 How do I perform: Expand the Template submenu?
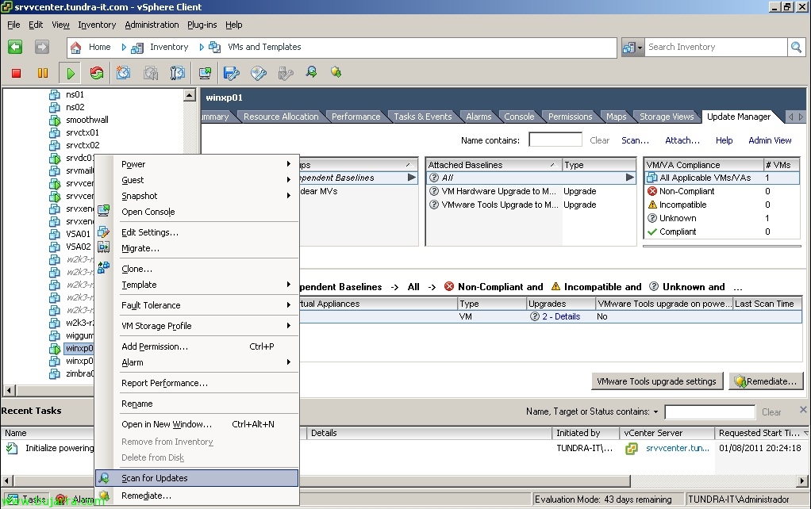(x=289, y=284)
